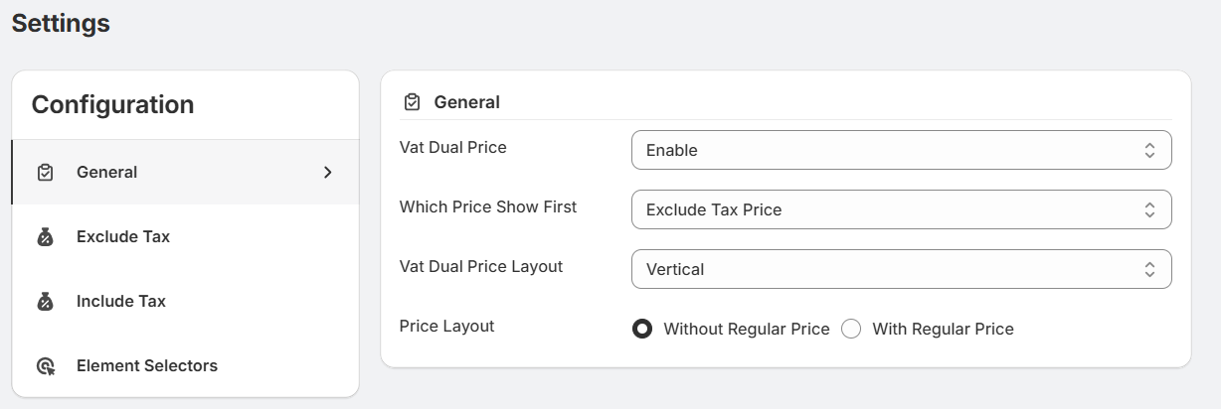This screenshot has height=409, width=1221.
Task: Click the Element Selectors cursor target icon
Action: 45,366
